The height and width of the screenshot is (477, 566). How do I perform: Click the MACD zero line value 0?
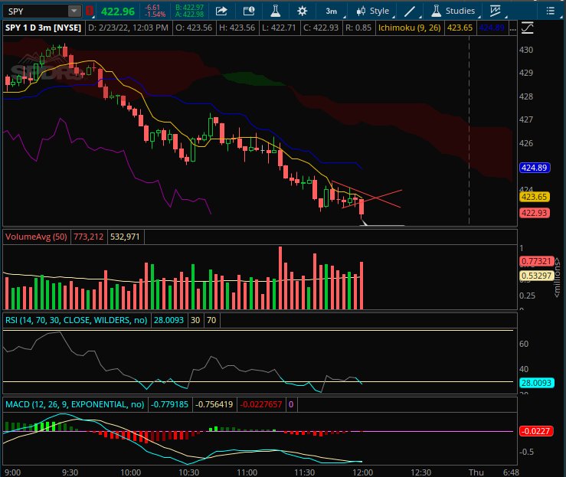[x=291, y=404]
